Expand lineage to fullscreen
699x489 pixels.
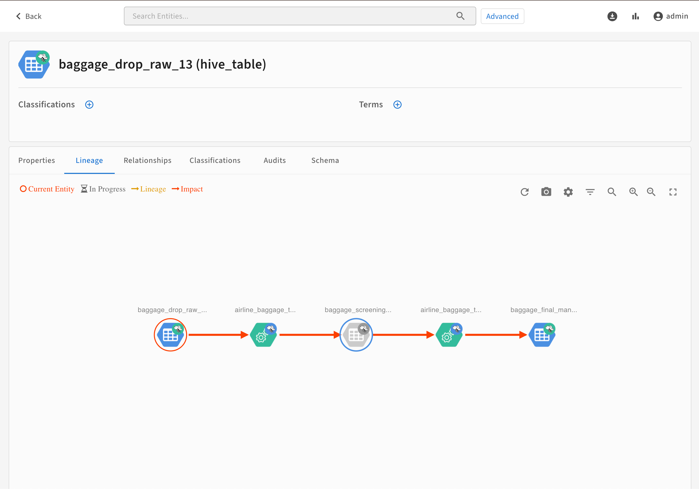tap(673, 192)
